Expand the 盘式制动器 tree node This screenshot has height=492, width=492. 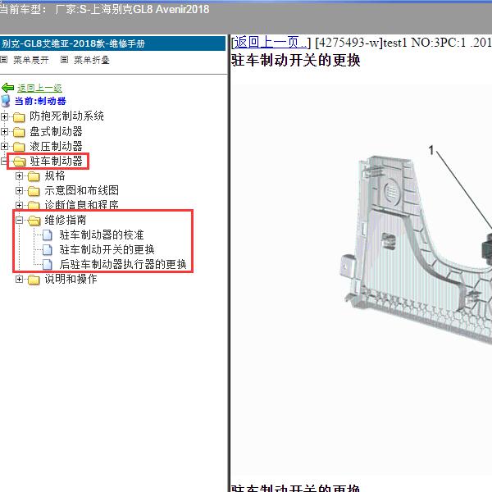pyautogui.click(x=4, y=131)
